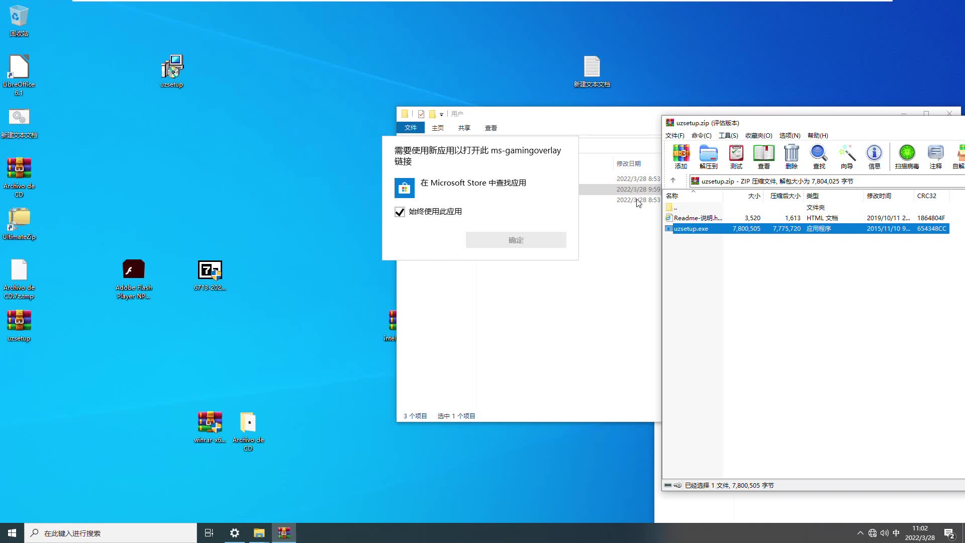The image size is (965, 543).
Task: Open the Recycle Bin desktop icon
Action: pyautogui.click(x=19, y=21)
